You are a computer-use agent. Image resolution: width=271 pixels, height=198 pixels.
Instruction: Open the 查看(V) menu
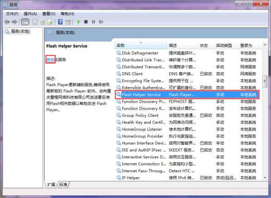[x=49, y=14]
